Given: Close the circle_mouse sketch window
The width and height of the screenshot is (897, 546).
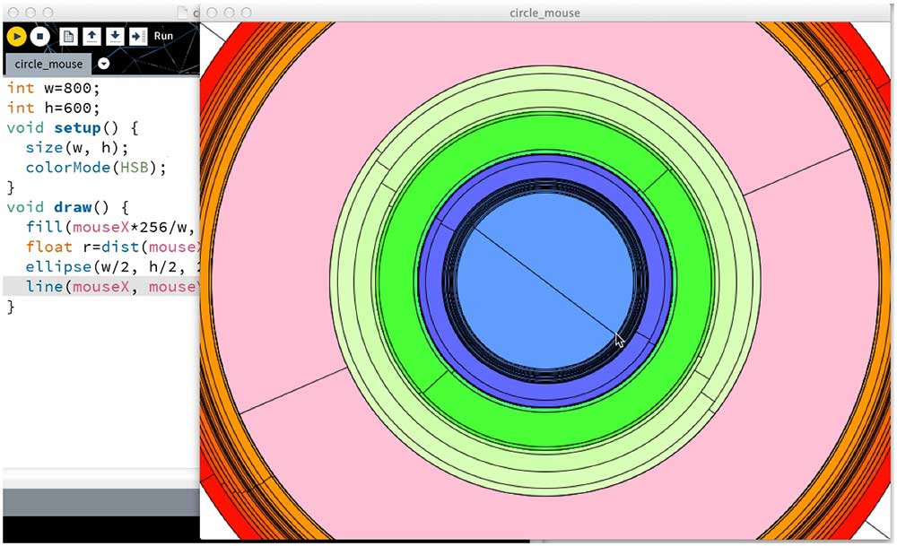Looking at the screenshot, I should click(x=212, y=12).
